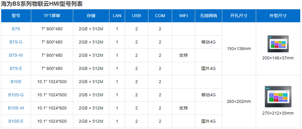Click the B7S-W model link
The width and height of the screenshot is (302, 129).
point(16,55)
